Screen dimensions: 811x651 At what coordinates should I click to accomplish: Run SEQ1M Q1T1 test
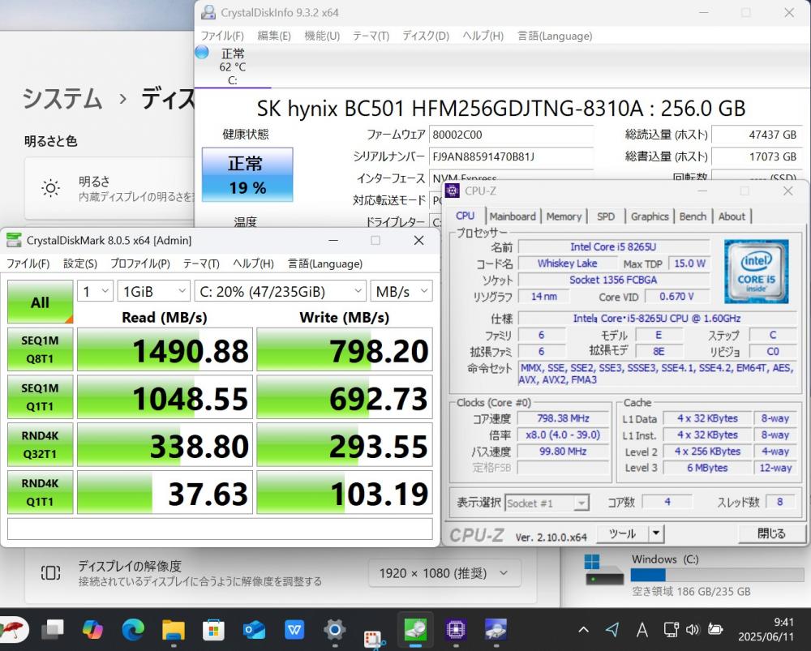[x=40, y=397]
